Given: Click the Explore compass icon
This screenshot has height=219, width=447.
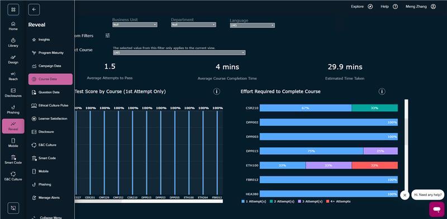Looking at the screenshot, I should coord(370,7).
